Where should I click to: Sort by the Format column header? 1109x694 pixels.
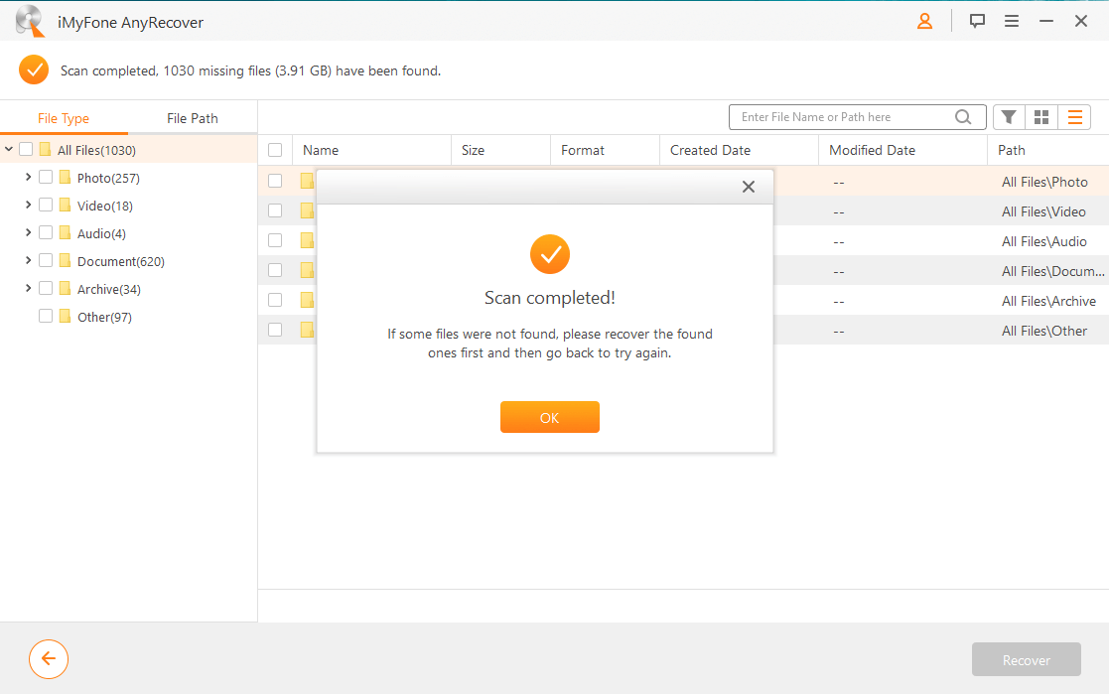click(x=605, y=150)
